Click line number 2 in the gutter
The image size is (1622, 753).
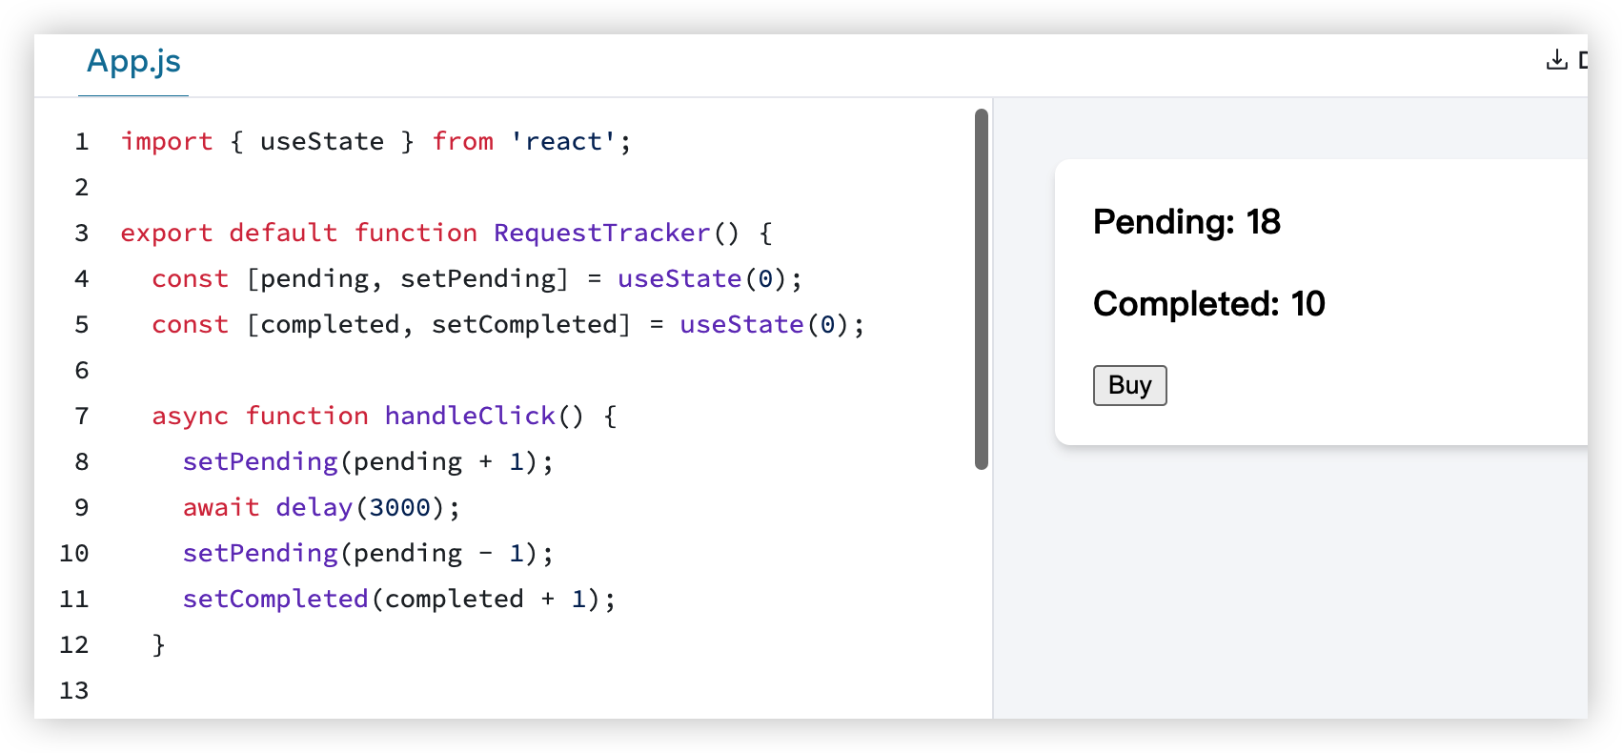(x=82, y=188)
